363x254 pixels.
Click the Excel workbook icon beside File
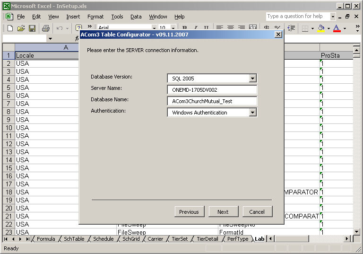pyautogui.click(x=9, y=17)
